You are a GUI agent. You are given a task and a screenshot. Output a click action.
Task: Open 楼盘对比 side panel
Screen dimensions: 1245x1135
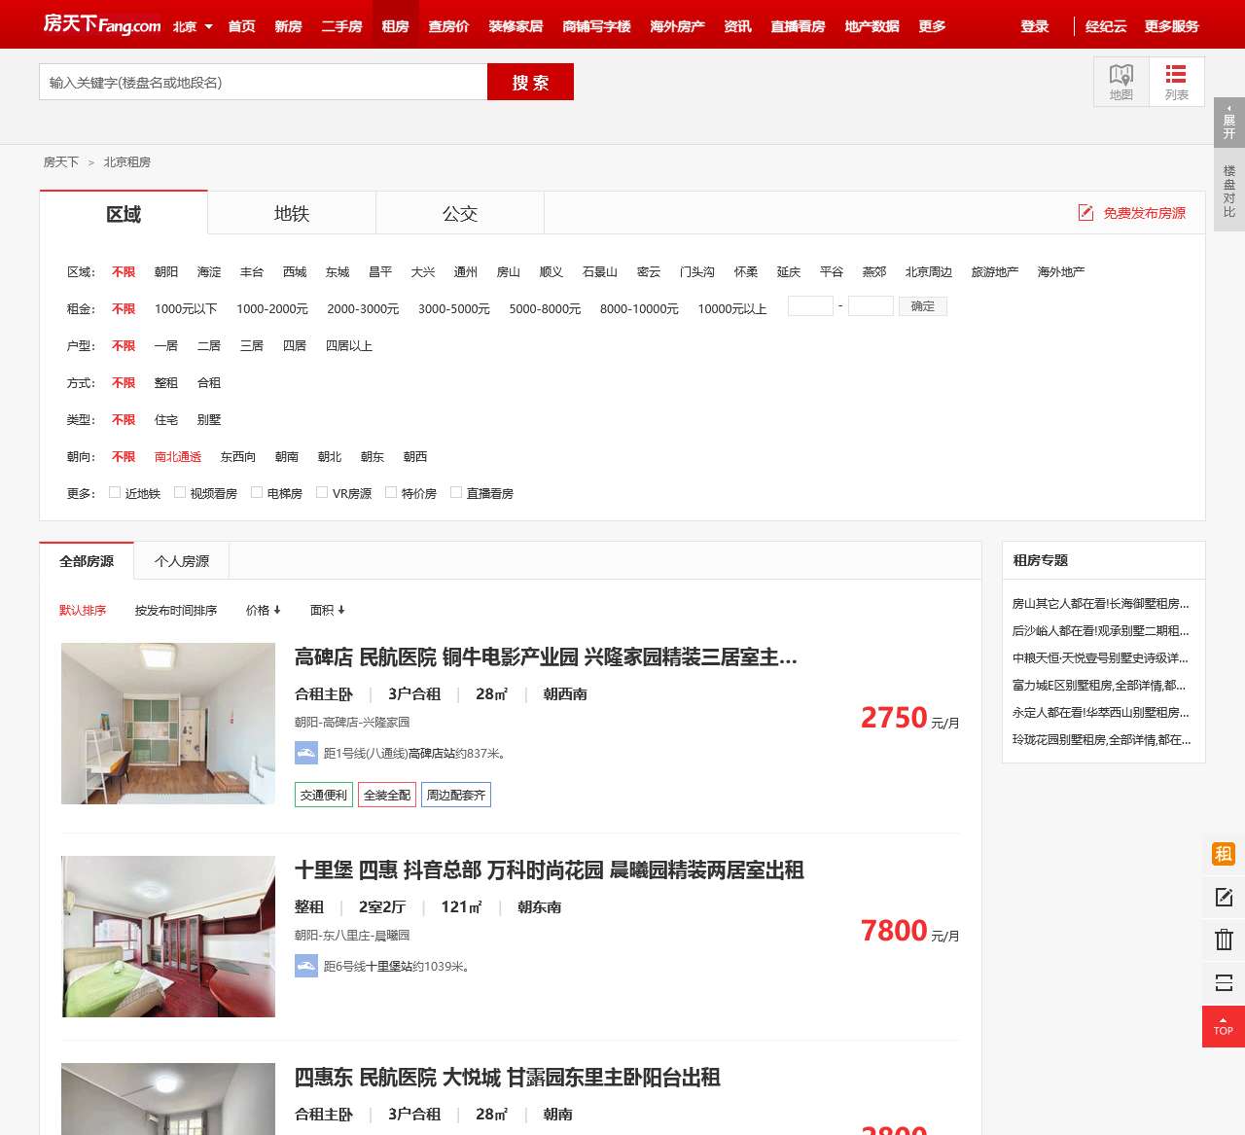[x=1229, y=191]
